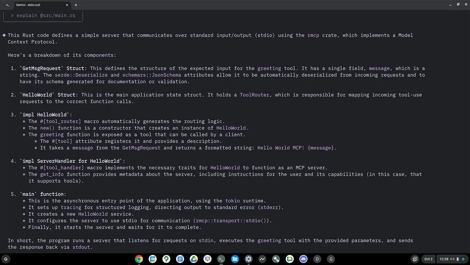Click the wrench tool app icon

click(x=276, y=259)
